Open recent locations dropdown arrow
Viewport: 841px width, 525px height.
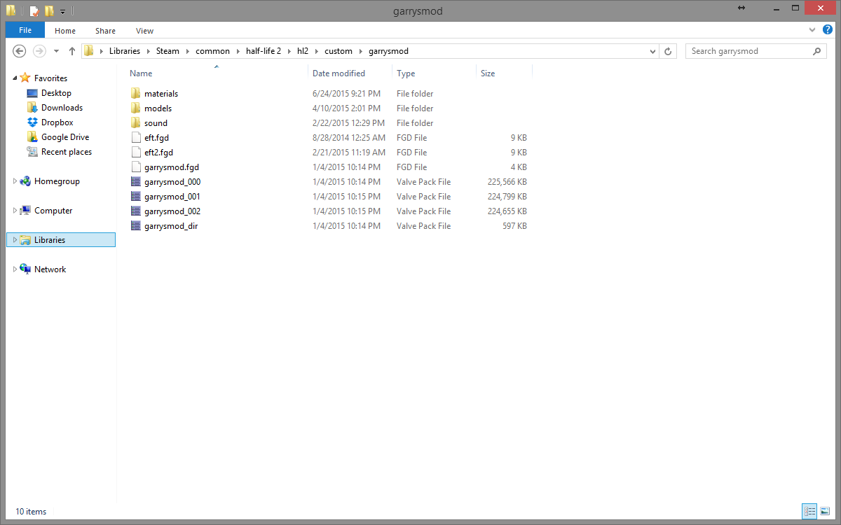56,51
